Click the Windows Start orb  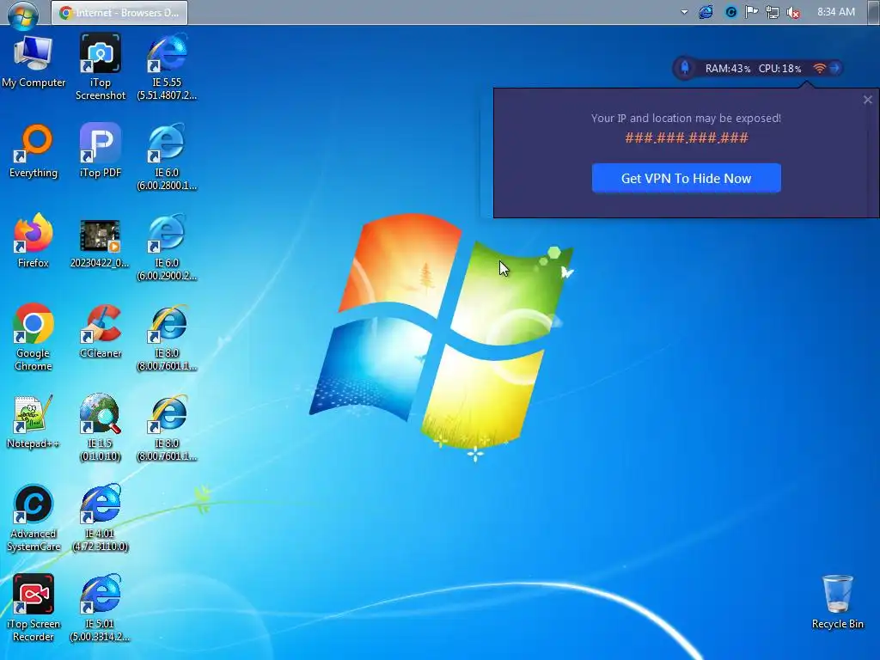coord(23,14)
